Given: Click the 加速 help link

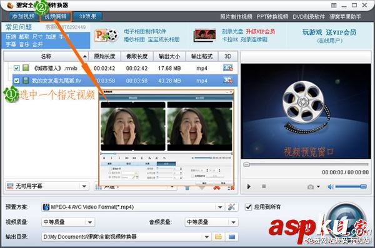Looking at the screenshot, I should (x=51, y=37).
